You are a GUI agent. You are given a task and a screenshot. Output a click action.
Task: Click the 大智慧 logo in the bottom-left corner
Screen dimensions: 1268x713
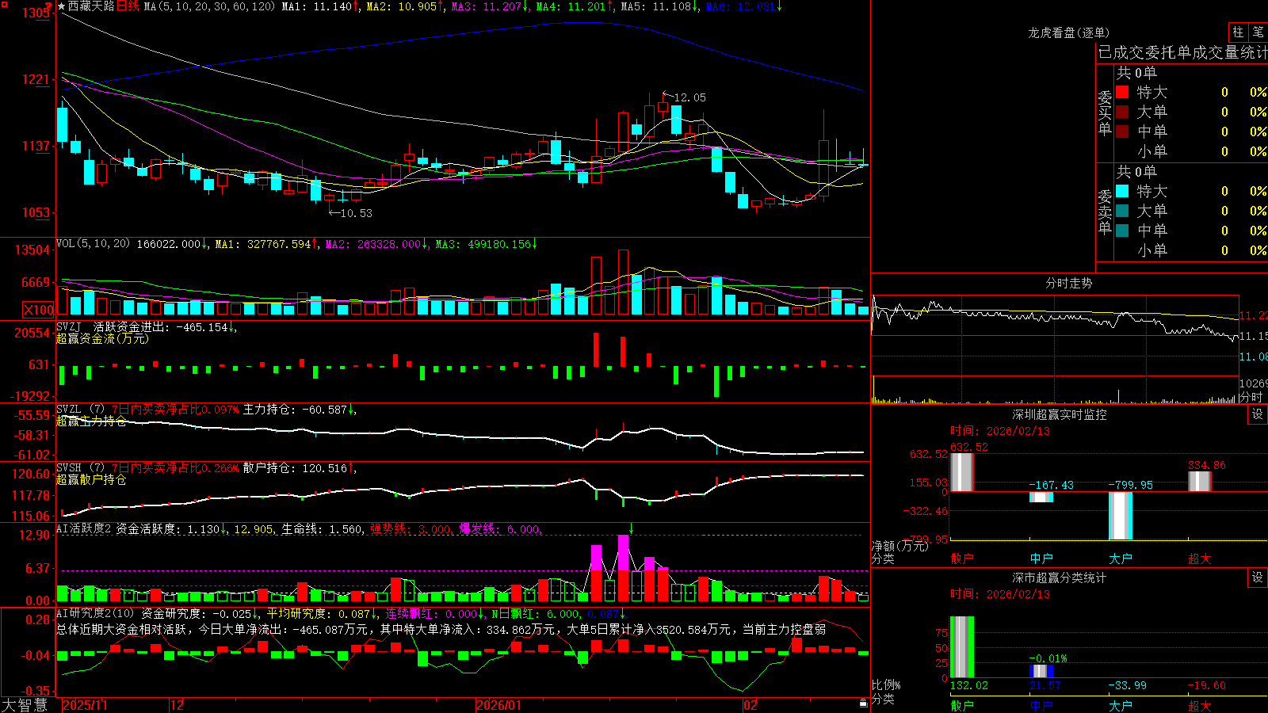pyautogui.click(x=25, y=704)
